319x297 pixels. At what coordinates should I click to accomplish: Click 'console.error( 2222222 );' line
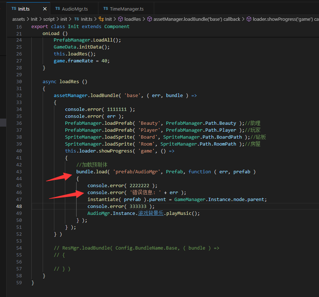point(122,186)
